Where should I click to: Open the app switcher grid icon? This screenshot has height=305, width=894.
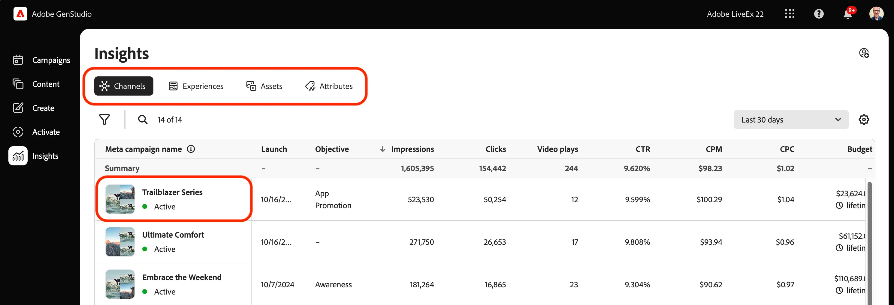click(790, 14)
